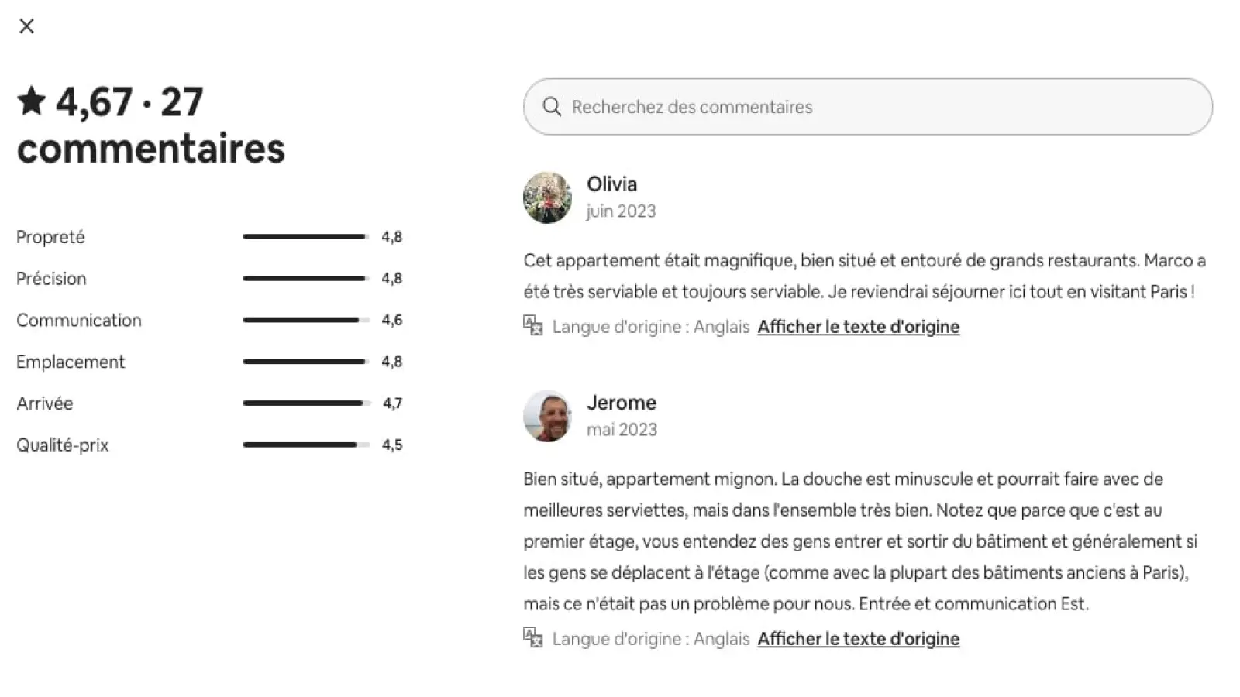Click the Précision rating bar

306,278
